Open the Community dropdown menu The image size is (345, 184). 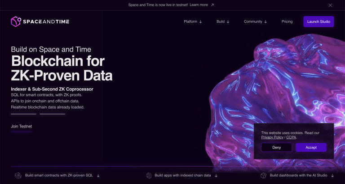[x=255, y=21]
